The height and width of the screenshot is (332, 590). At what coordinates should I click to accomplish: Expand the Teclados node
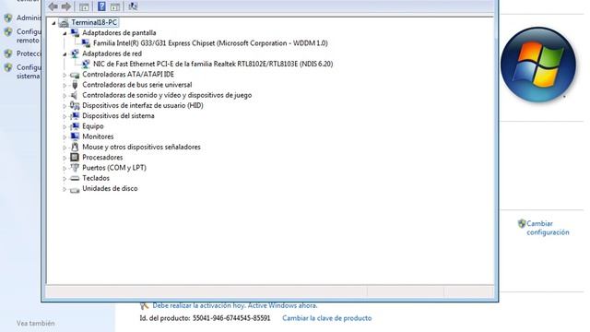click(x=65, y=178)
